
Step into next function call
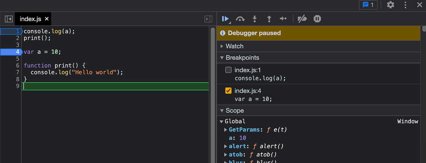pyautogui.click(x=255, y=19)
